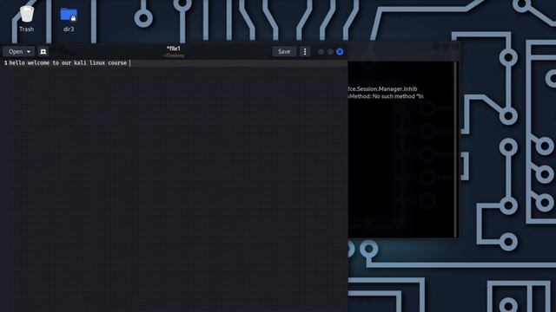
Task: Click the Session.Manager.Inhib terminal line
Action: pyautogui.click(x=382, y=88)
